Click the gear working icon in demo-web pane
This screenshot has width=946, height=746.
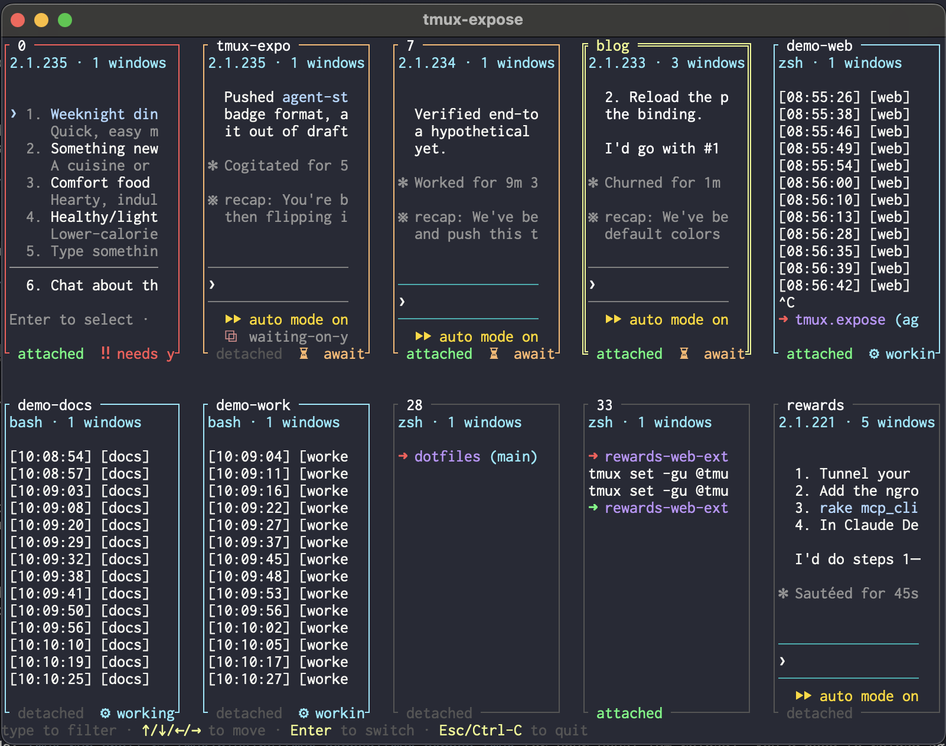874,354
